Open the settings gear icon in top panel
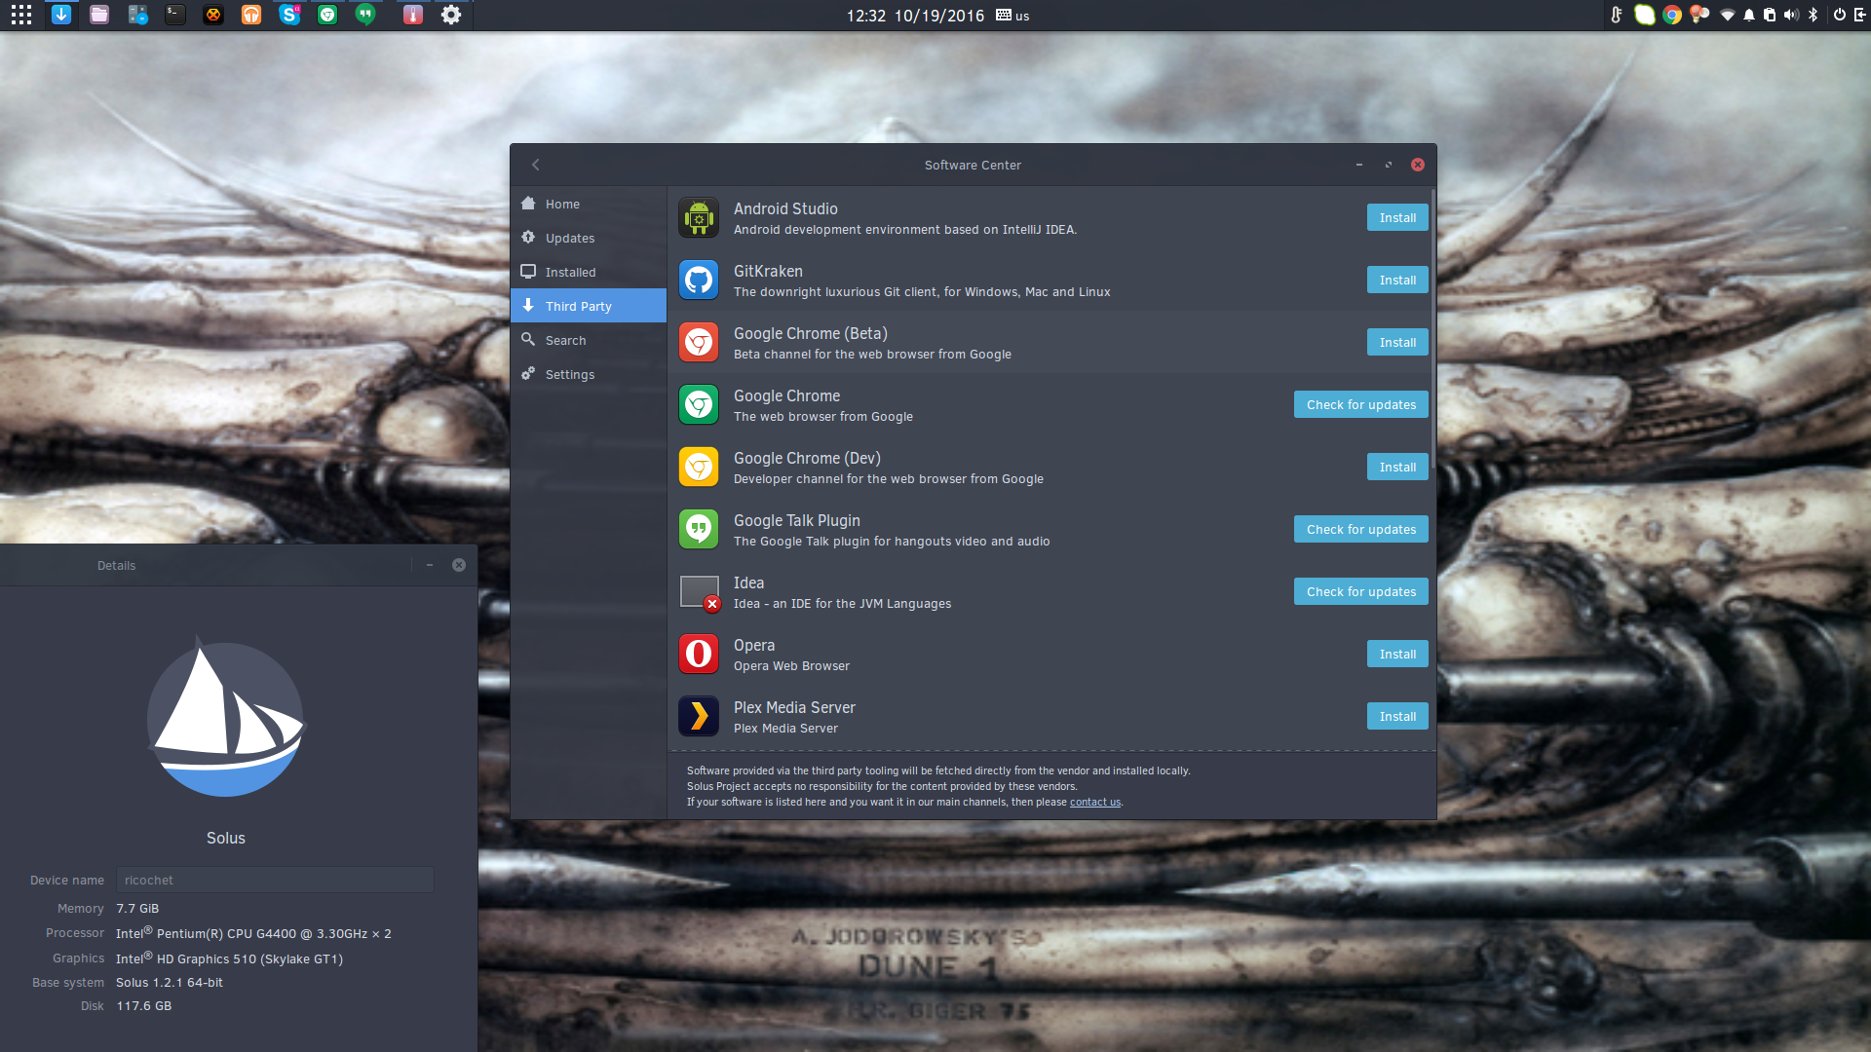This screenshot has height=1052, width=1871. pos(451,15)
